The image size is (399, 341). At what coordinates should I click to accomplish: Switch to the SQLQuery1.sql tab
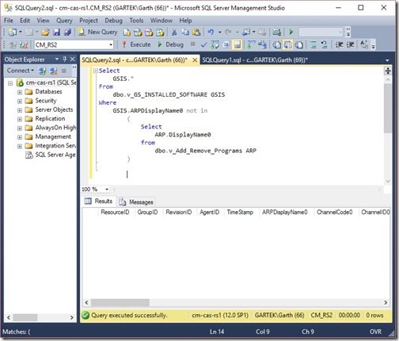point(255,60)
